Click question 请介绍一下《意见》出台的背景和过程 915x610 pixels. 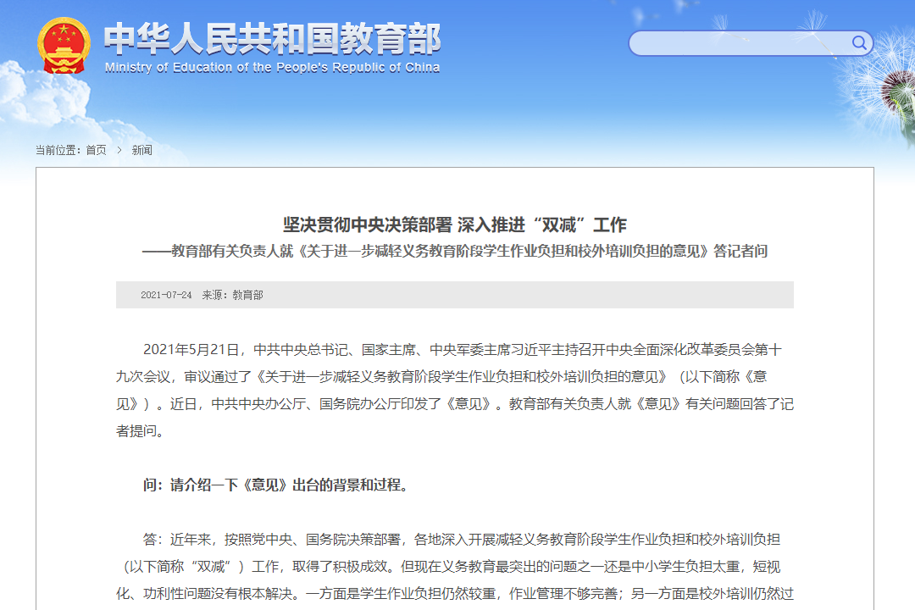pos(274,485)
